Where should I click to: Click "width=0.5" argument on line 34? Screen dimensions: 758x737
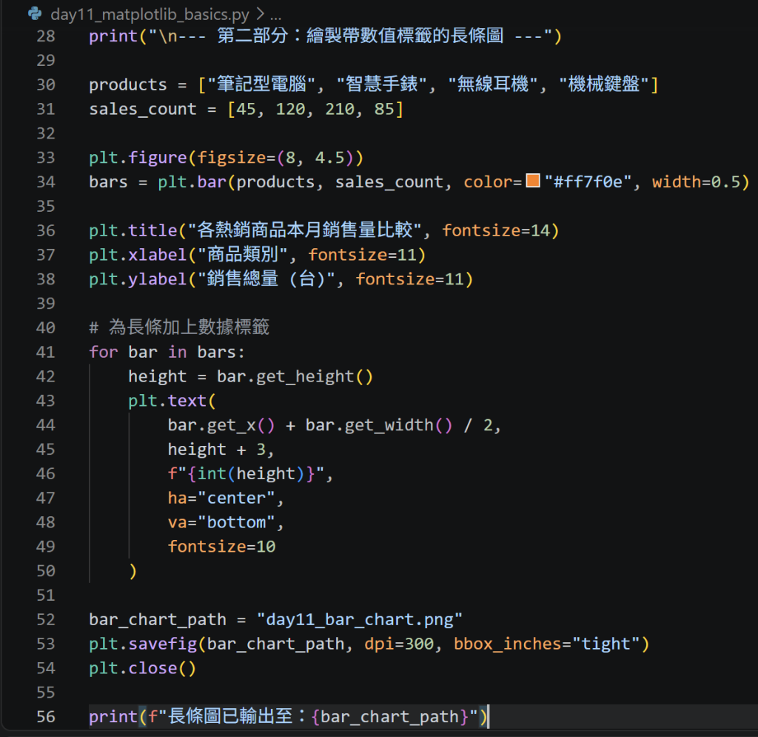tap(696, 181)
